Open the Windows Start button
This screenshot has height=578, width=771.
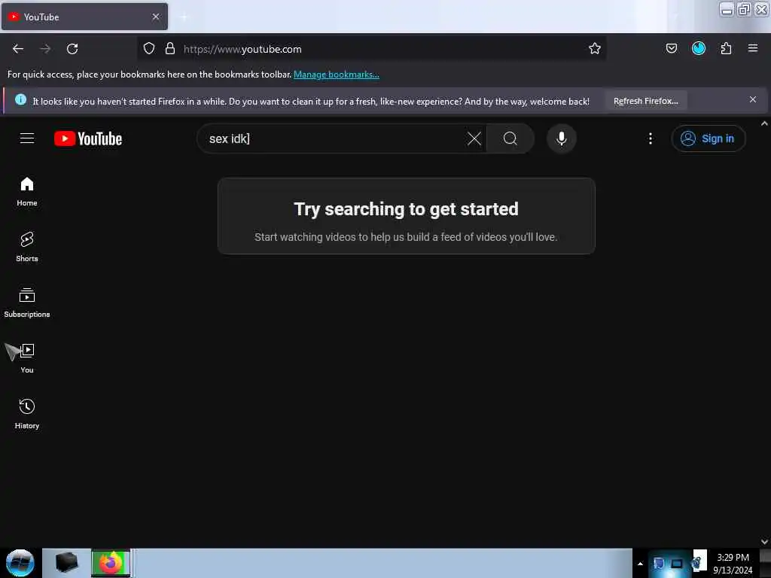click(20, 563)
